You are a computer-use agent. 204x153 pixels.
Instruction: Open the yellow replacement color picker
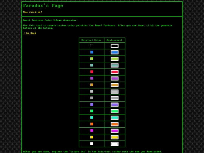(x=114, y=137)
